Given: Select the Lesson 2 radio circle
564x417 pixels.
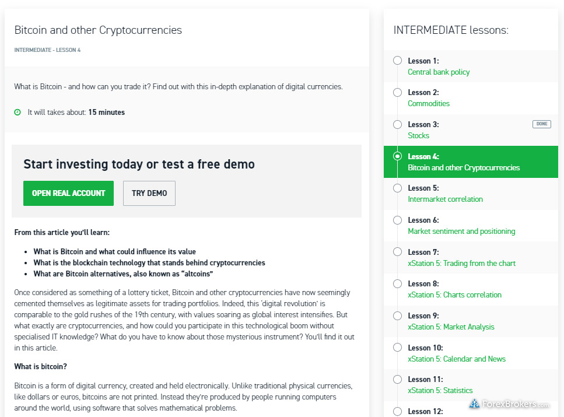Looking at the screenshot, I should [x=397, y=92].
